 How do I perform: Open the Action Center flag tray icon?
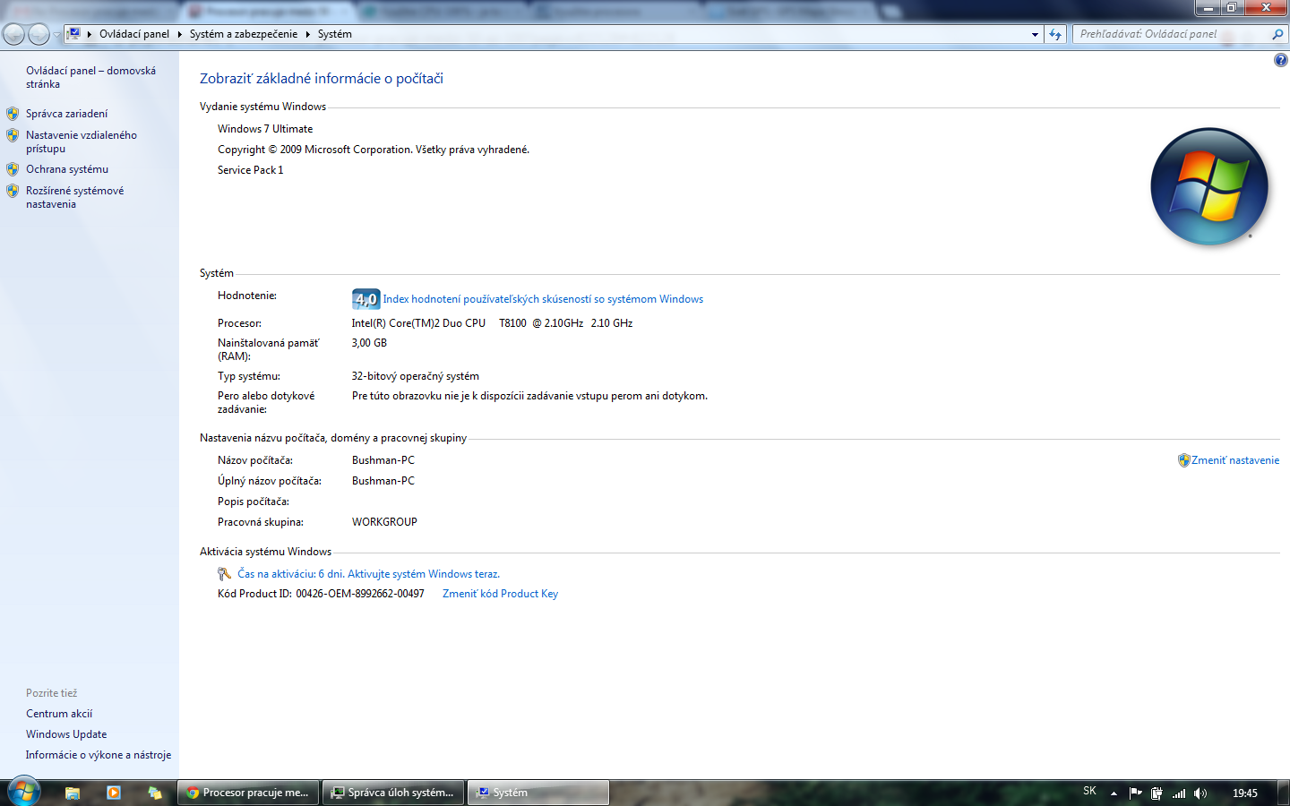click(x=1136, y=793)
